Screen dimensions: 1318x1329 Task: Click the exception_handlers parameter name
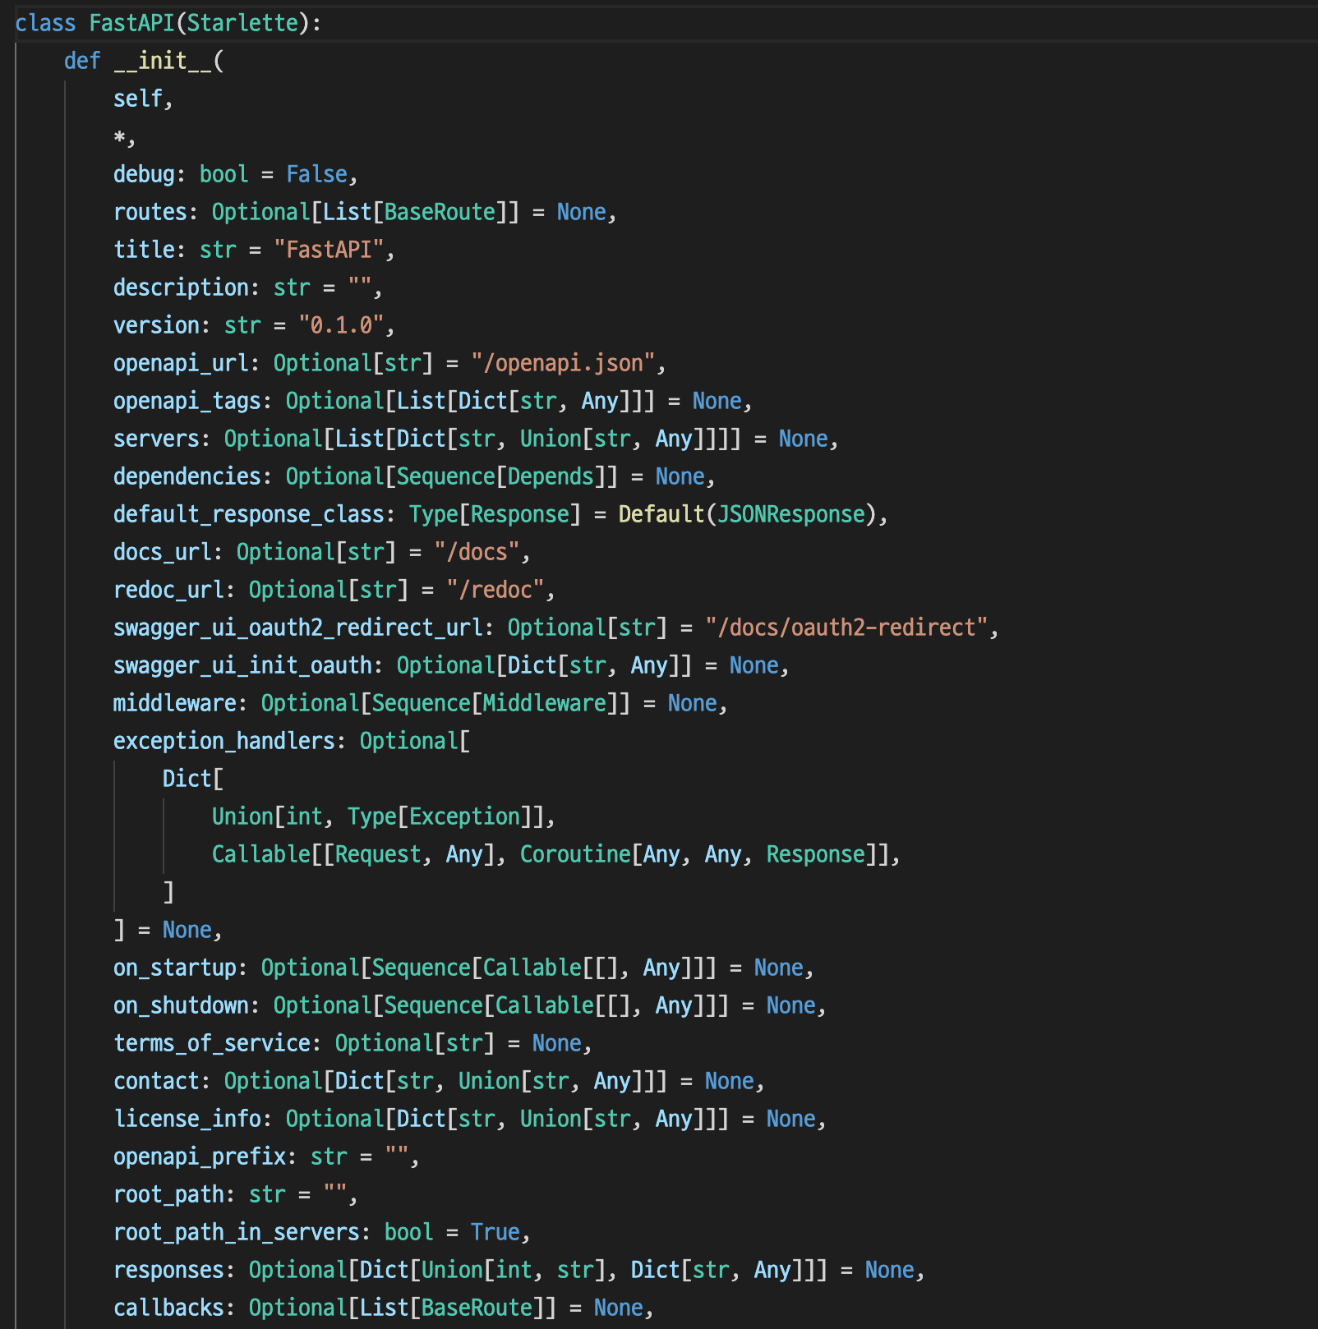tap(224, 741)
